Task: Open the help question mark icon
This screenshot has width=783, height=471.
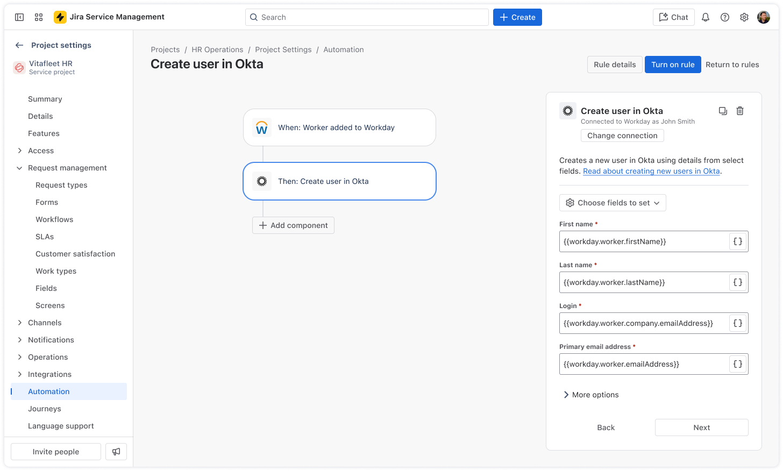Action: pos(724,17)
